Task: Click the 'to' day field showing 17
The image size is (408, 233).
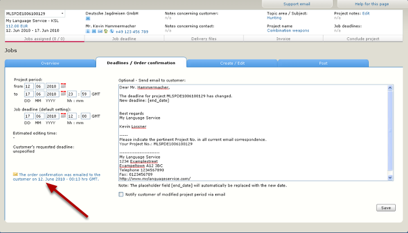Action: [x=29, y=94]
